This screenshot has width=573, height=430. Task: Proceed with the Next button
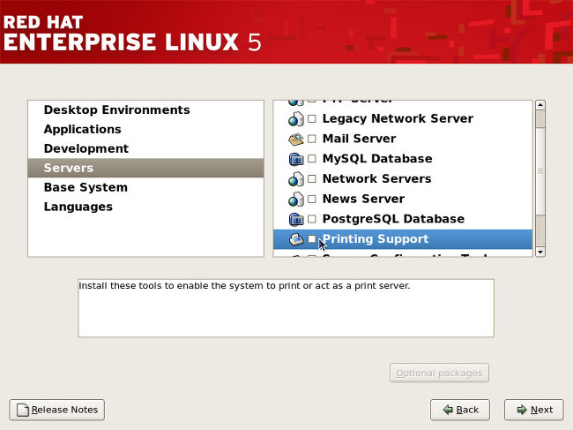click(x=534, y=410)
